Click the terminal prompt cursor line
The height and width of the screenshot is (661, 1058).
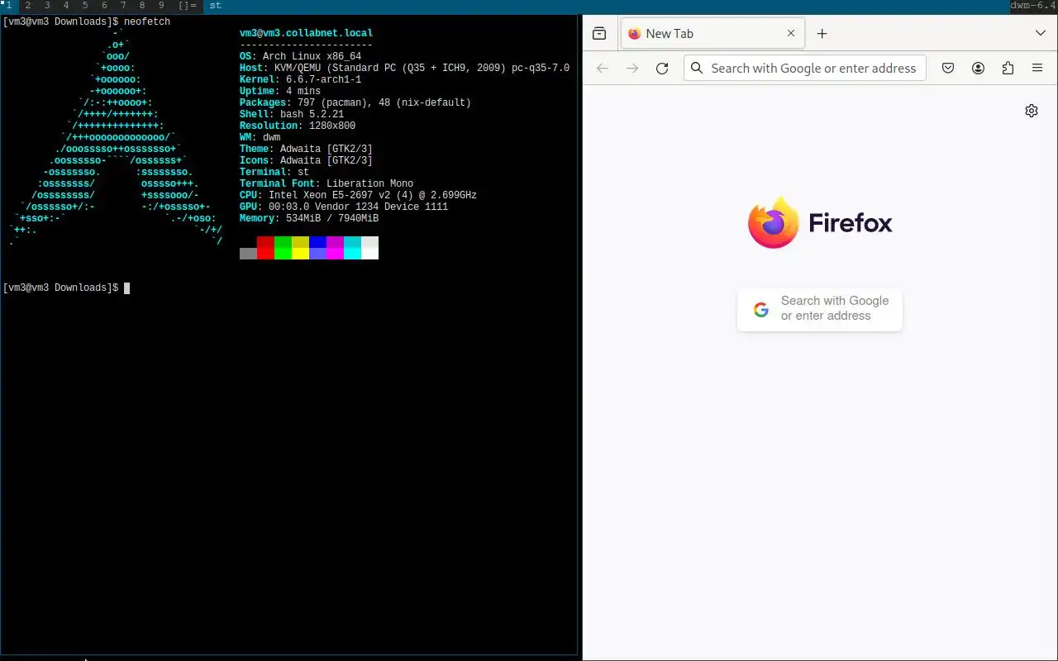pyautogui.click(x=66, y=288)
